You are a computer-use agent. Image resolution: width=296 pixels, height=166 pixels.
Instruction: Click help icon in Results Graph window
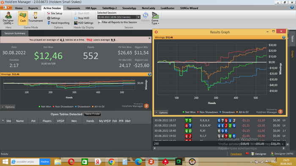coord(284,37)
